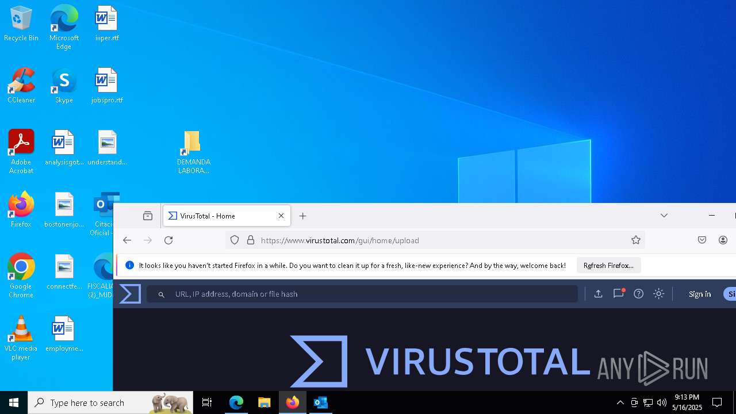Click the taskbar search box
The width and height of the screenshot is (736, 414).
pos(110,402)
